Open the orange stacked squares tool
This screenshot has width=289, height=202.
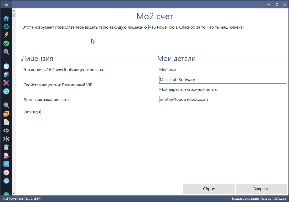6,114
